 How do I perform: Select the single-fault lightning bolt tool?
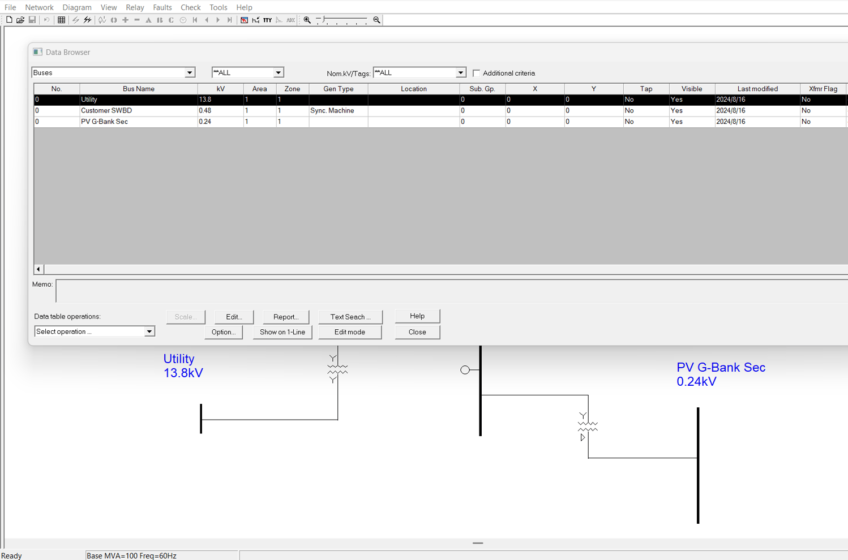[75, 20]
